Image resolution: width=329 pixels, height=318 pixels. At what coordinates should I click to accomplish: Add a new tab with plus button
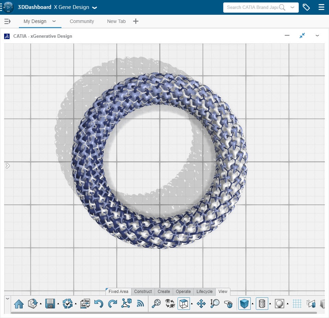tap(136, 21)
